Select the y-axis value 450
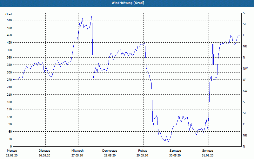This screenshot has width=254, height=159. 10,35
